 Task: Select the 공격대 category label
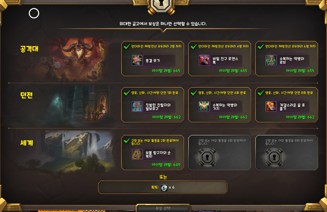coord(29,49)
